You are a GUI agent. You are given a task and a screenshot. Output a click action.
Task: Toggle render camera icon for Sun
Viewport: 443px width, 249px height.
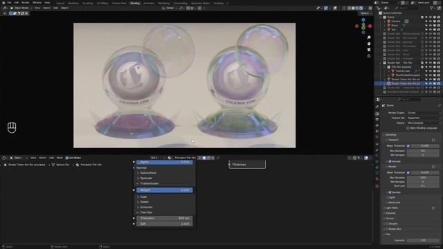click(x=439, y=30)
